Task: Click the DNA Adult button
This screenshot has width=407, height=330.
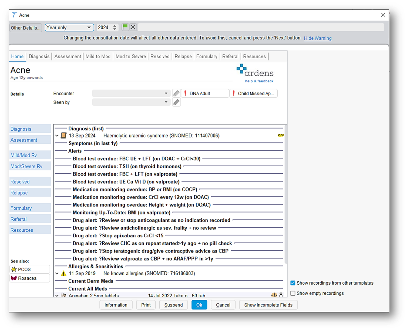Action: coord(205,93)
